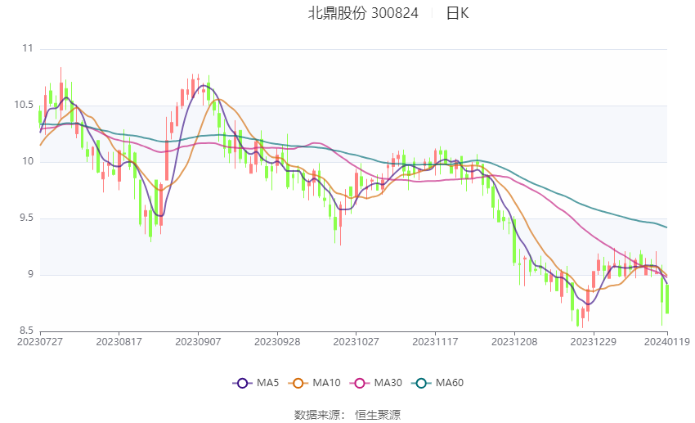695x423 pixels.
Task: Click the x-axis date label 20230817
Action: [119, 342]
